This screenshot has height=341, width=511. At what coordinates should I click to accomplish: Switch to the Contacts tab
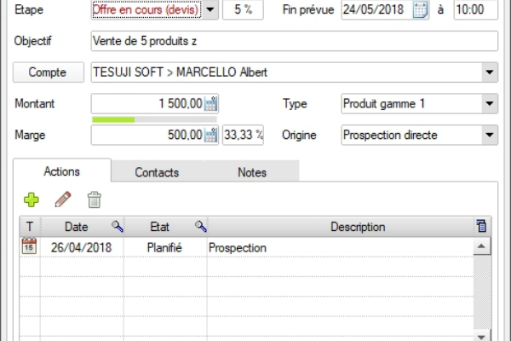pyautogui.click(x=157, y=172)
